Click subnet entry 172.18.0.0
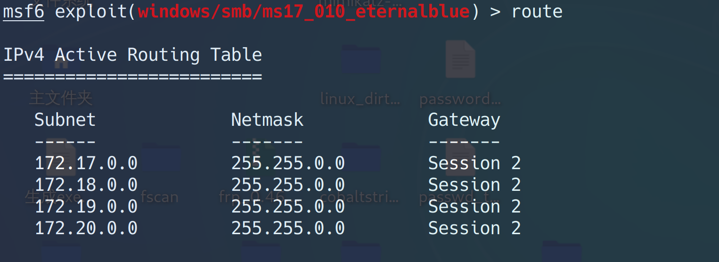 click(86, 185)
